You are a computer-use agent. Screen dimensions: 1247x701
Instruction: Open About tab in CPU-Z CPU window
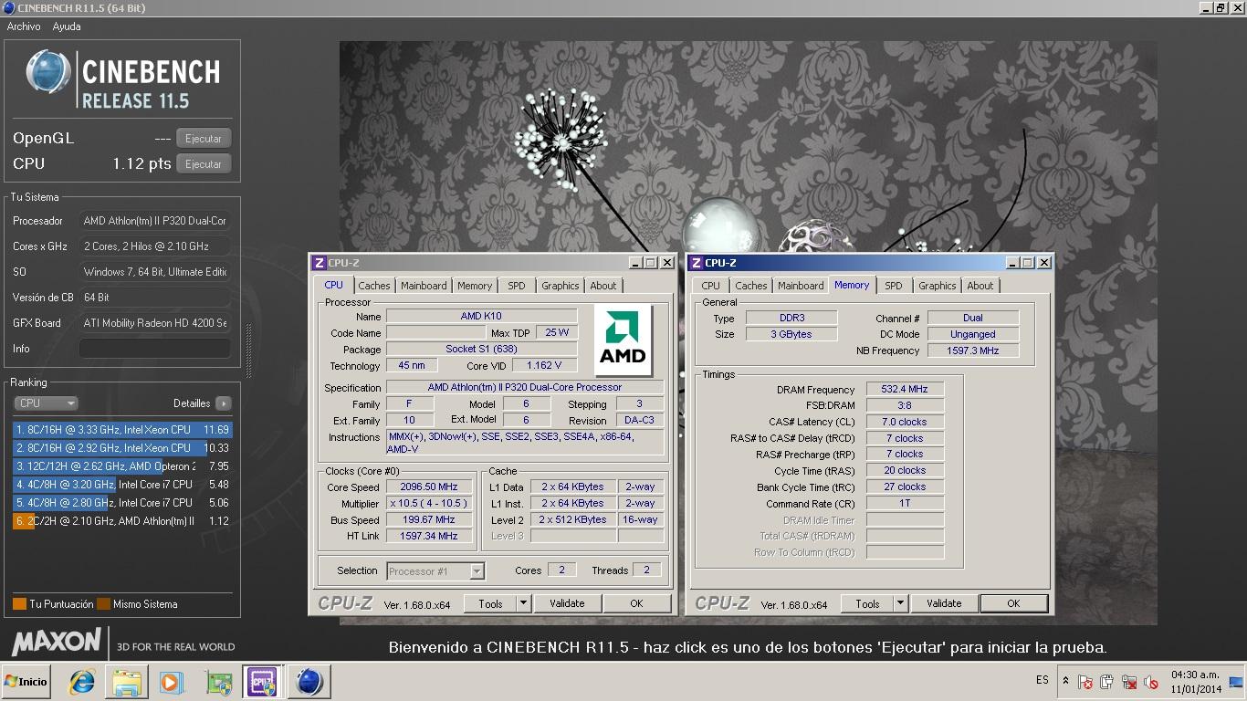point(603,286)
